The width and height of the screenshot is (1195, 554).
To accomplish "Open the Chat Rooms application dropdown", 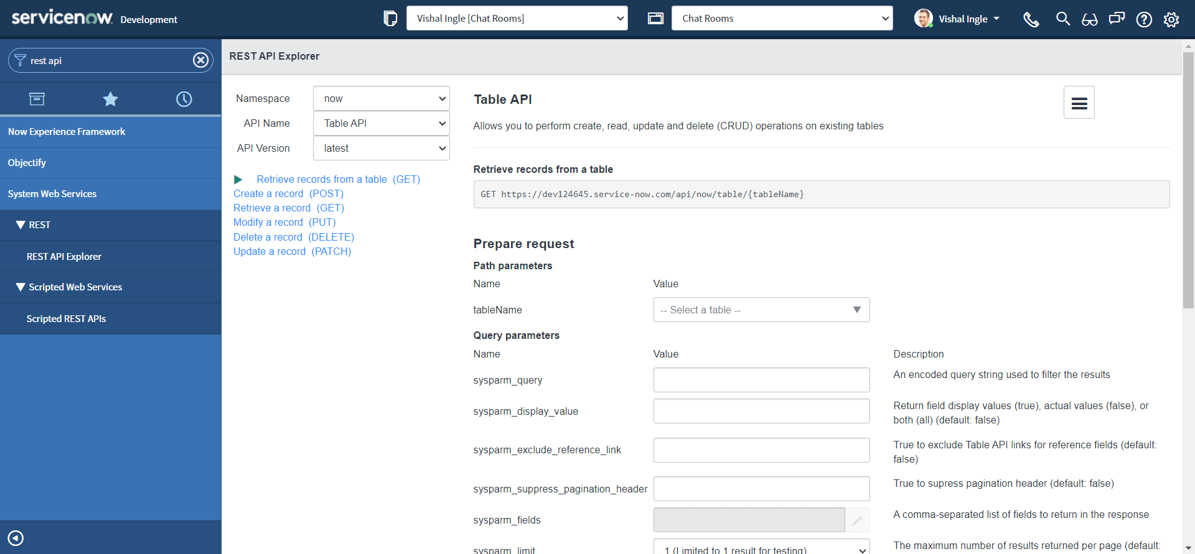I will click(x=782, y=18).
